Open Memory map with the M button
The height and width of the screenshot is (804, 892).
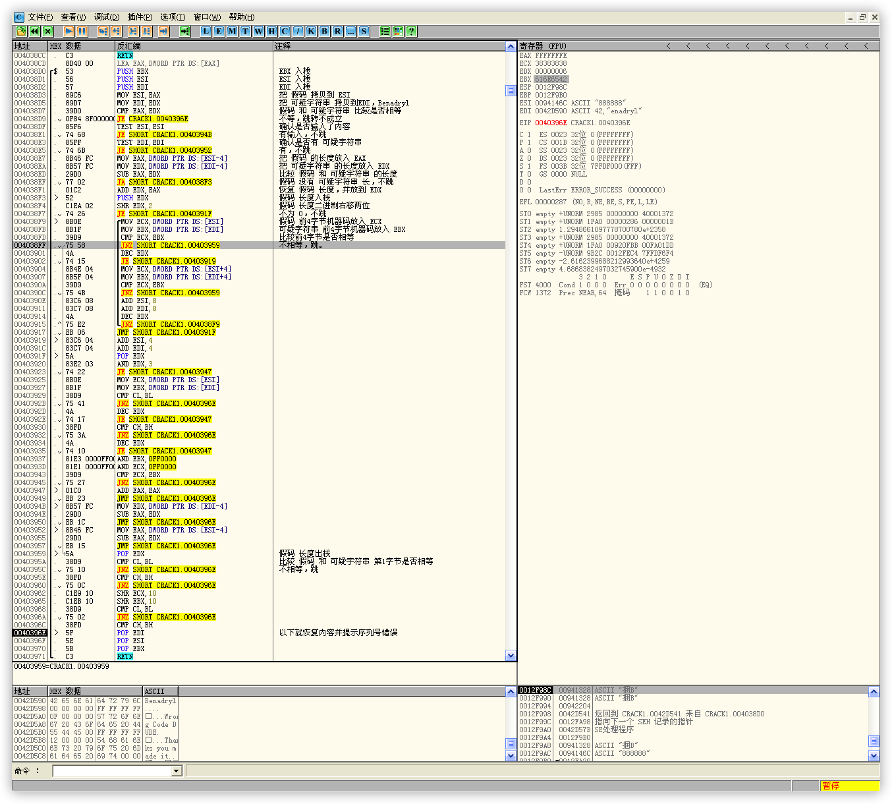tap(233, 31)
